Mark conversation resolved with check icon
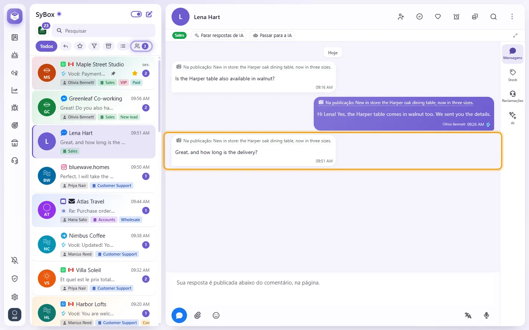The height and width of the screenshot is (330, 529). pyautogui.click(x=420, y=17)
